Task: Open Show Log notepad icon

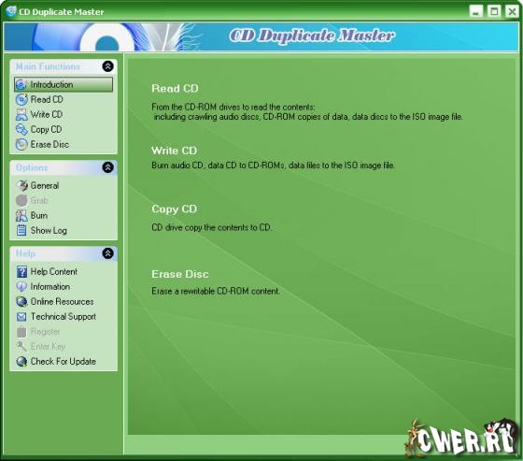Action: coord(21,230)
